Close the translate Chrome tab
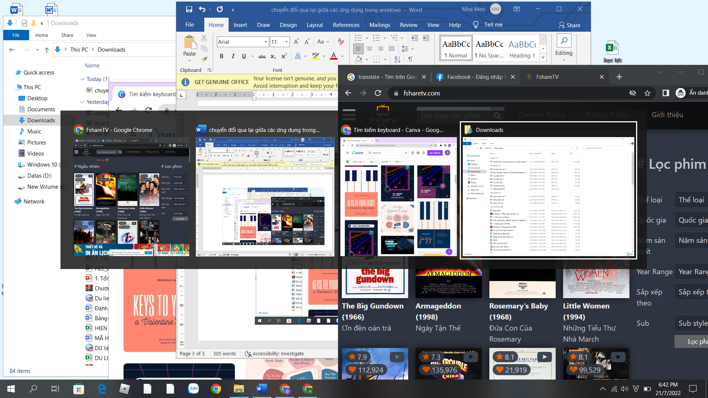The width and height of the screenshot is (708, 398). point(424,77)
